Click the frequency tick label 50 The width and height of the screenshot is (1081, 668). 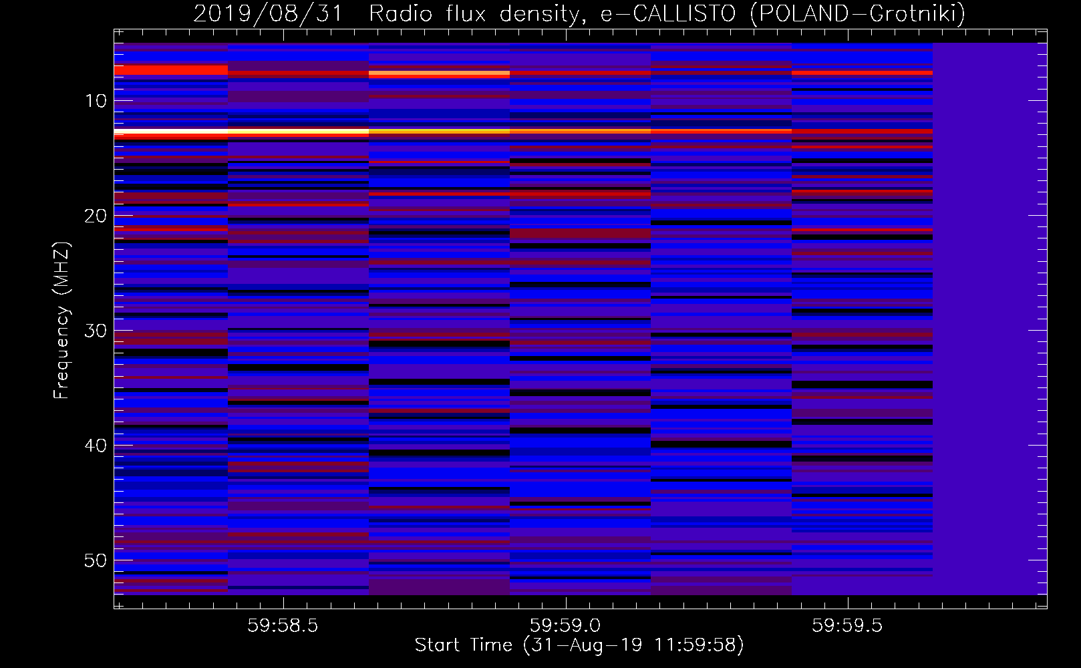click(96, 560)
